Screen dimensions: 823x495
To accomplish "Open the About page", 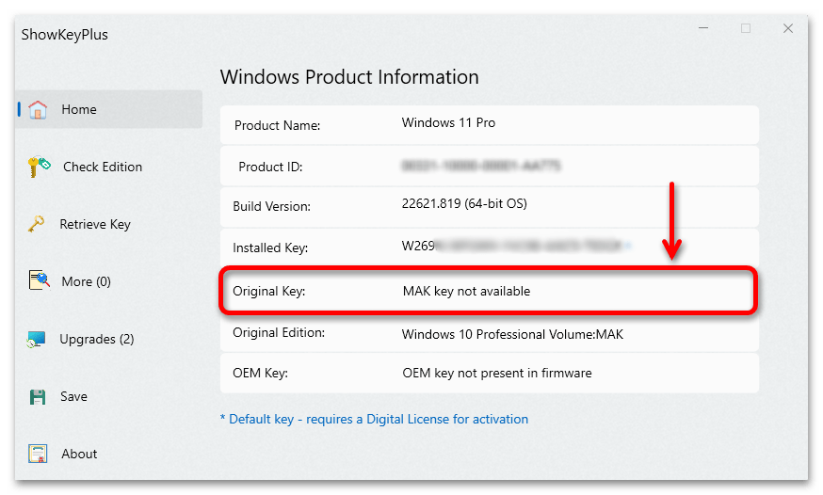I will click(79, 454).
